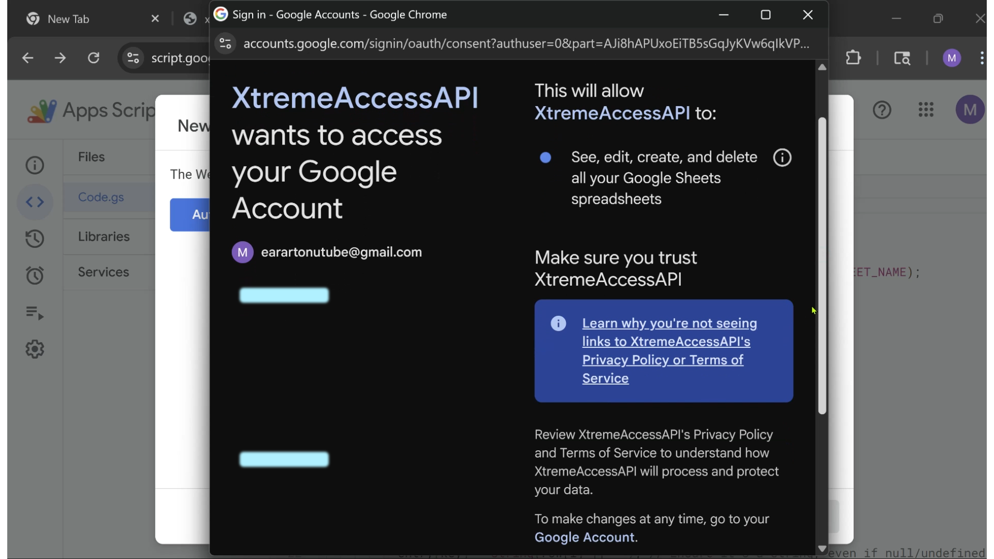Open the Executions list icon
The width and height of the screenshot is (994, 559).
pyautogui.click(x=35, y=313)
